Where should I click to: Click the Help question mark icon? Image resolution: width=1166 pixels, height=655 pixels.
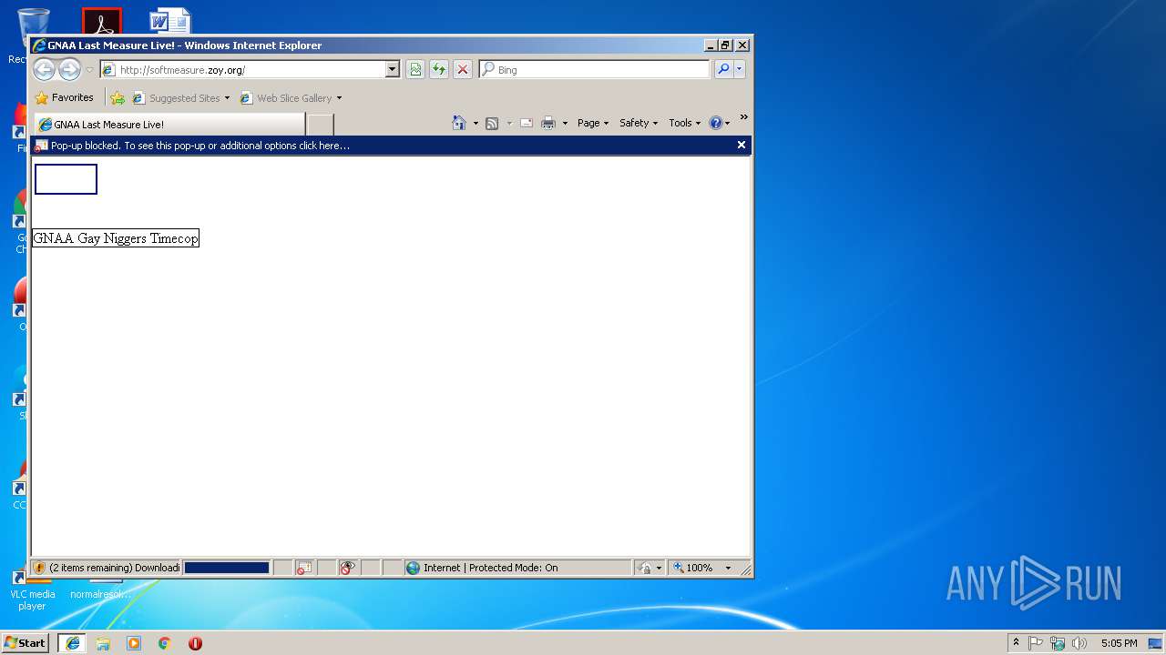716,123
